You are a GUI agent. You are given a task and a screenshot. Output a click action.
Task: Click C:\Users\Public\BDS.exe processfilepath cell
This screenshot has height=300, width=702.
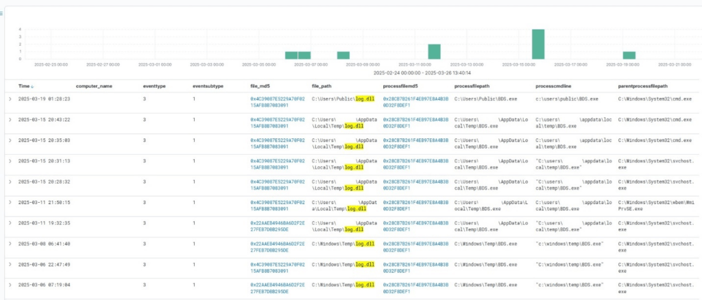pyautogui.click(x=486, y=99)
